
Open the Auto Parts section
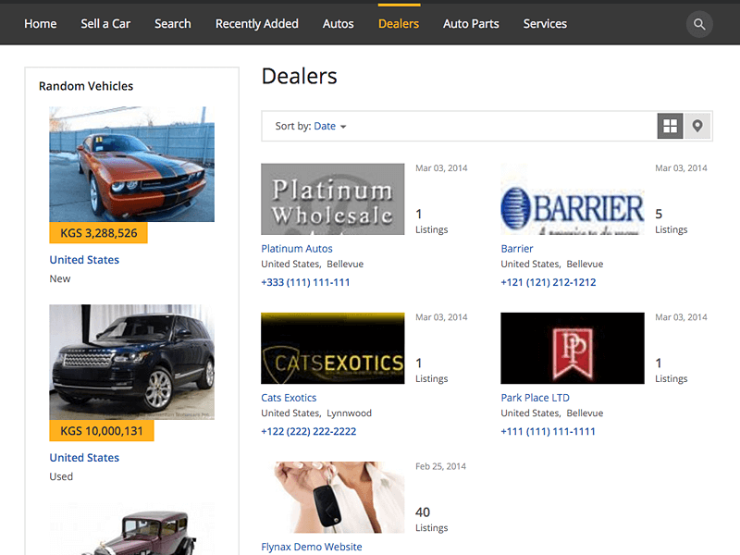pyautogui.click(x=471, y=24)
